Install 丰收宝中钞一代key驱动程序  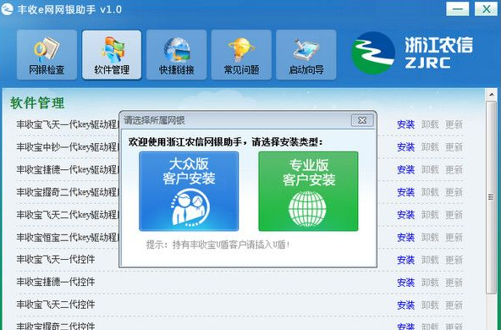tap(405, 147)
